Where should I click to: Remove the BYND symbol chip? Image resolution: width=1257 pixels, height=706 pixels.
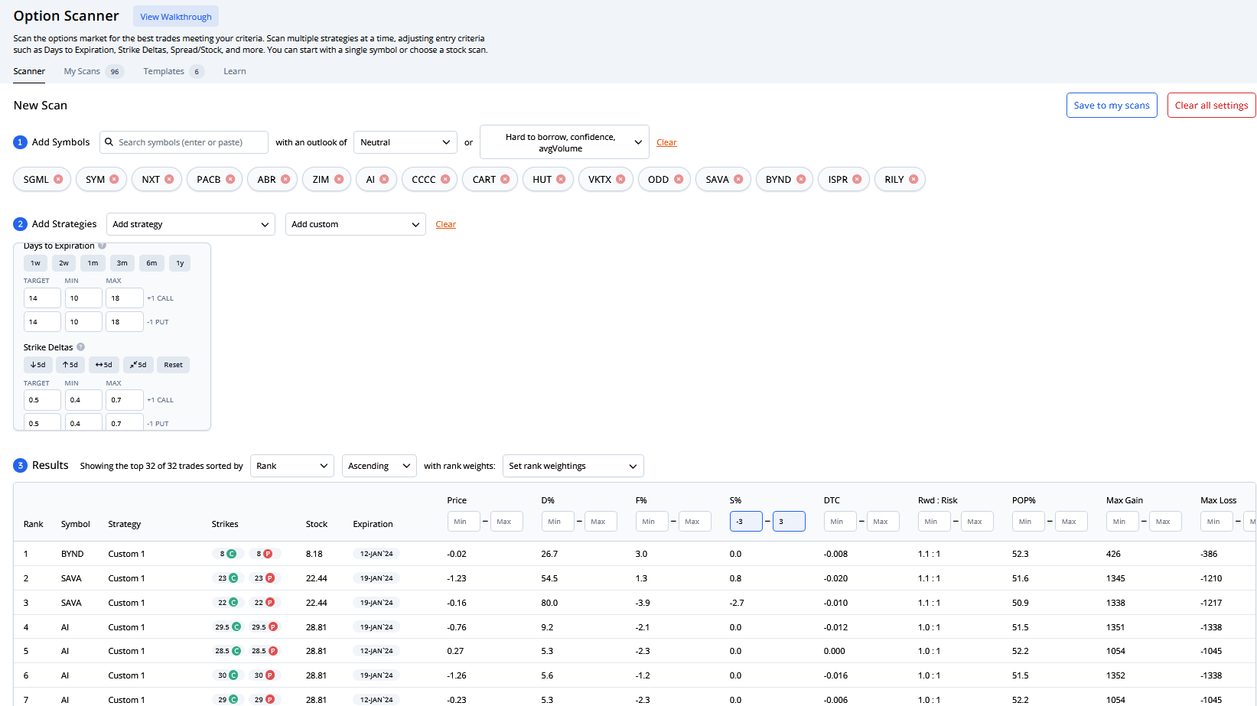(x=801, y=180)
